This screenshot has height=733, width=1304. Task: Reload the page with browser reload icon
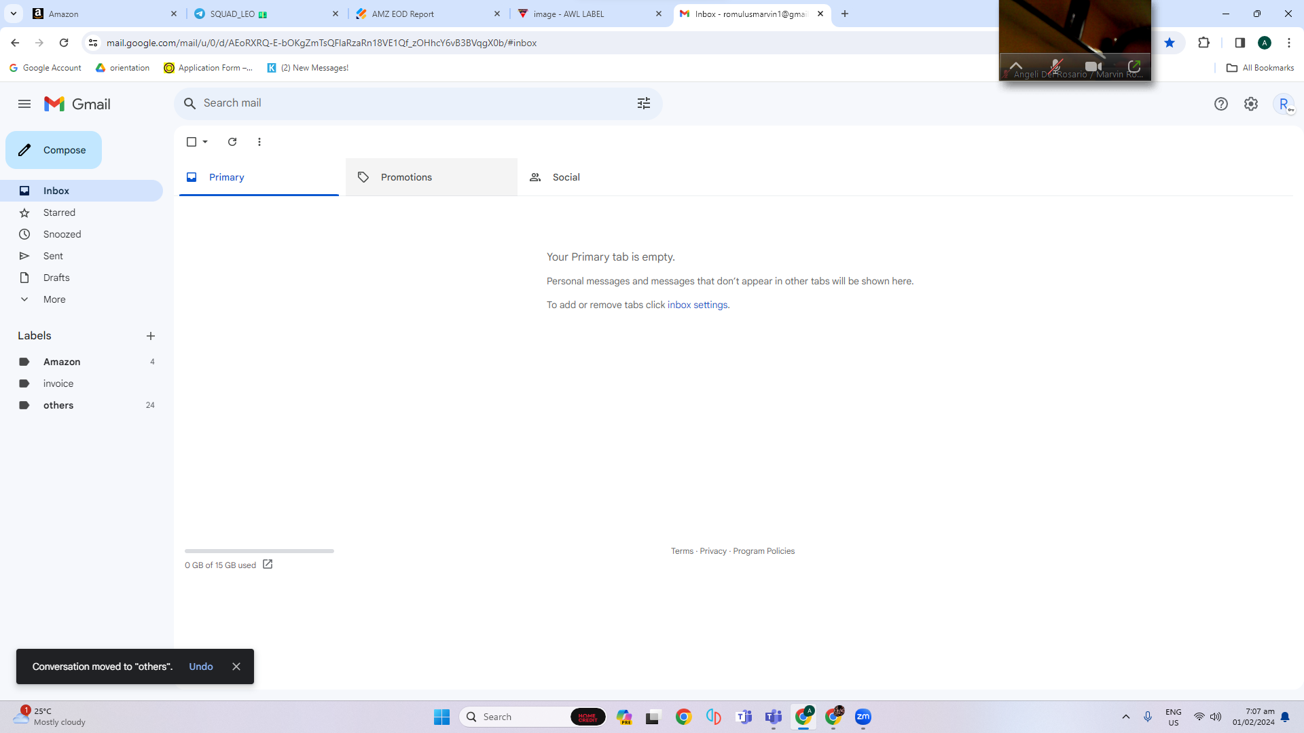coord(64,43)
